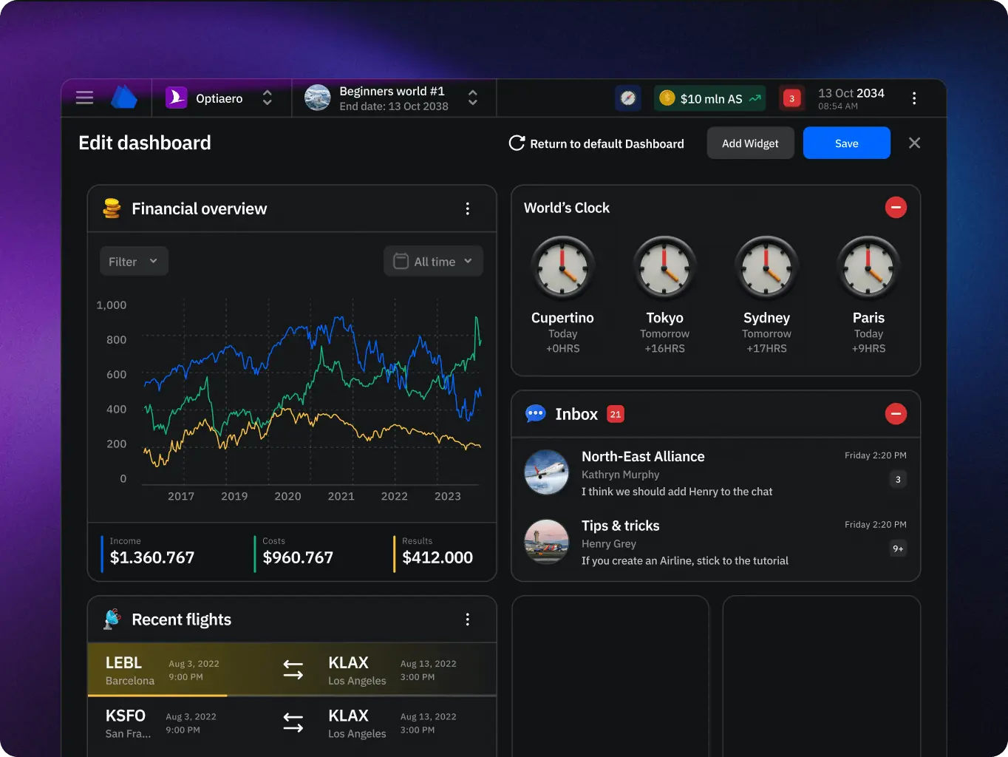1008x757 pixels.
Task: Click the $10 mln AS balance indicator
Action: (709, 98)
